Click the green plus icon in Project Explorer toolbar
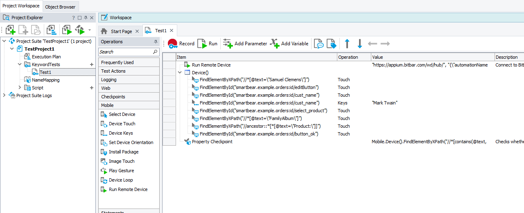The image size is (524, 213). [10, 30]
